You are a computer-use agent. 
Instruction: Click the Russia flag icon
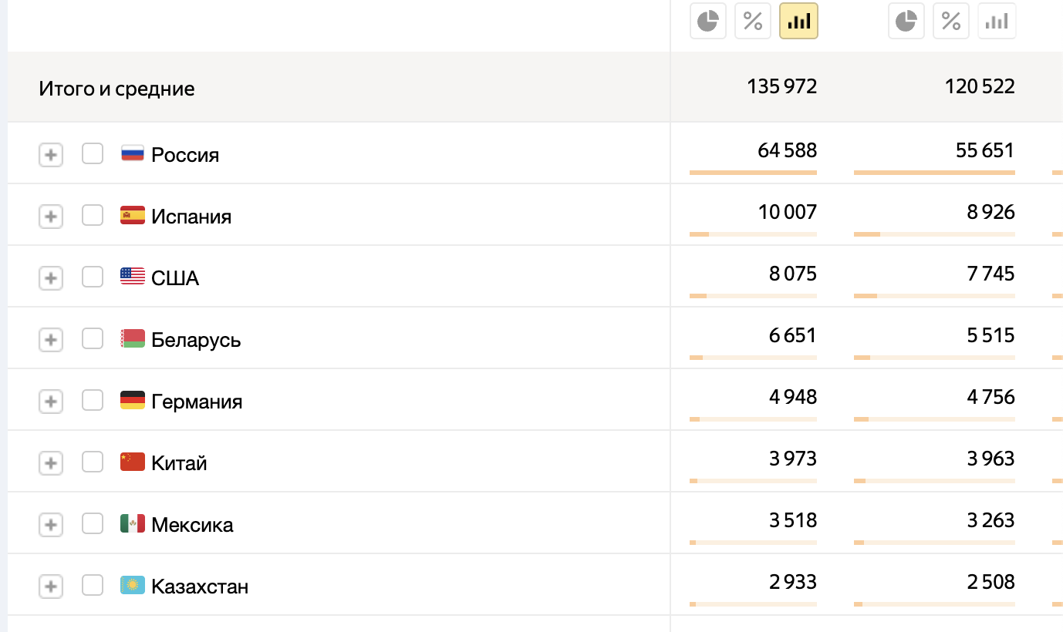point(133,154)
